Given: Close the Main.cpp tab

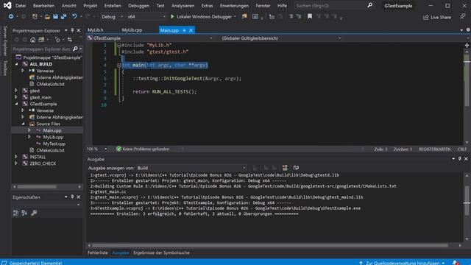Looking at the screenshot, I should [191, 30].
